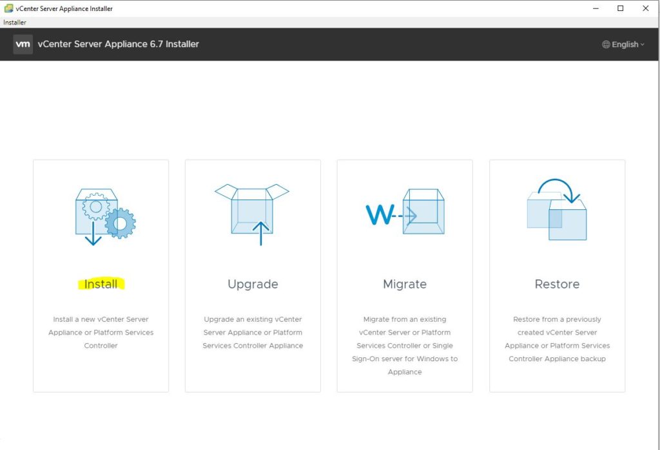Click the window title 'vCenter Server Appliance Installer'
Image resolution: width=660 pixels, height=450 pixels.
(x=64, y=8)
